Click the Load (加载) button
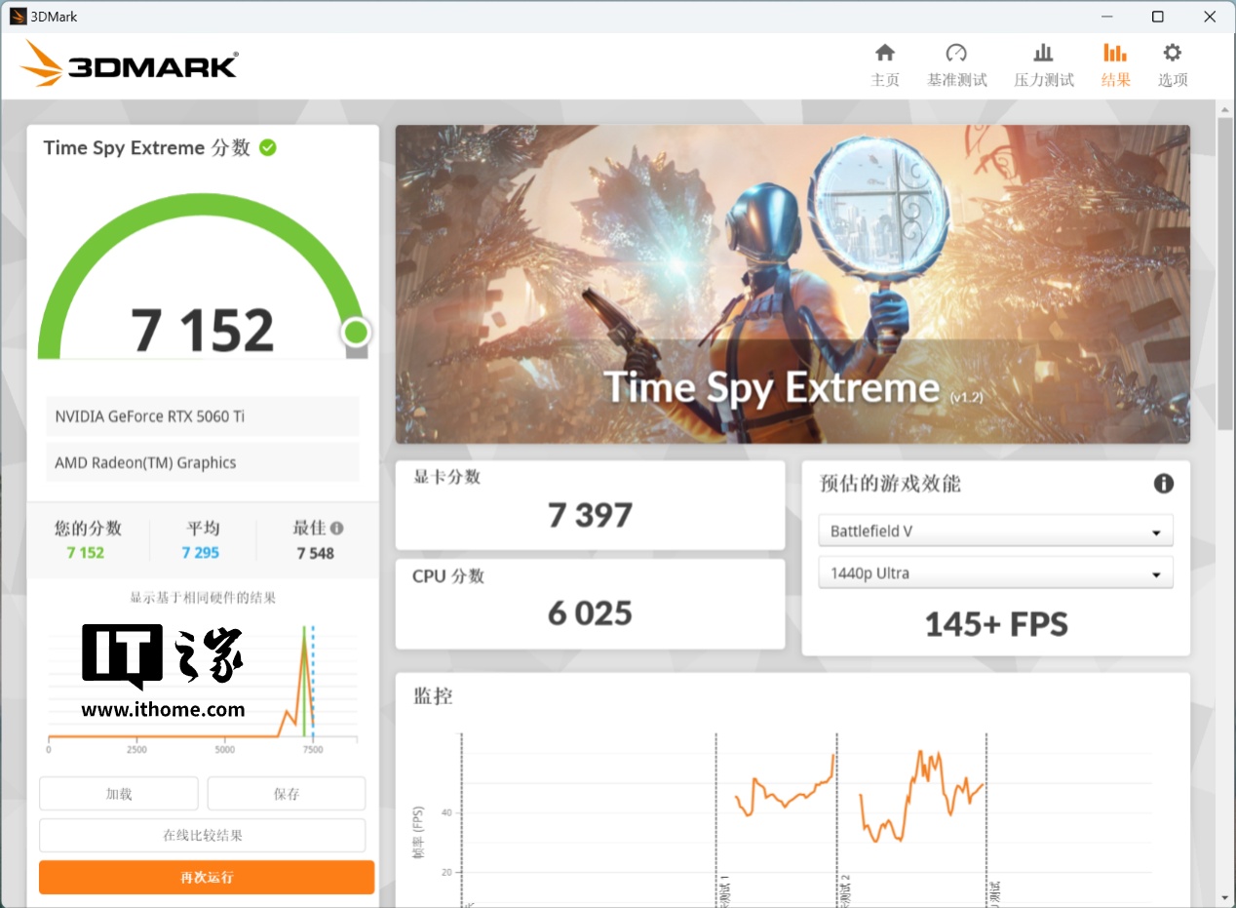The image size is (1236, 908). click(119, 794)
